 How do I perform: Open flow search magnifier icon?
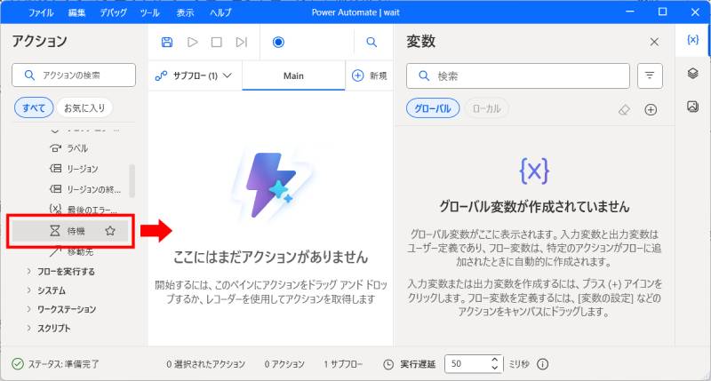click(371, 42)
